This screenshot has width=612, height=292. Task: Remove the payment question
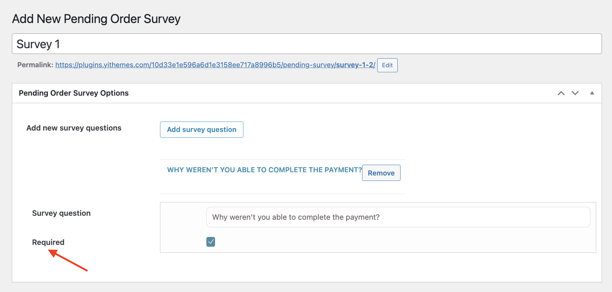(381, 173)
